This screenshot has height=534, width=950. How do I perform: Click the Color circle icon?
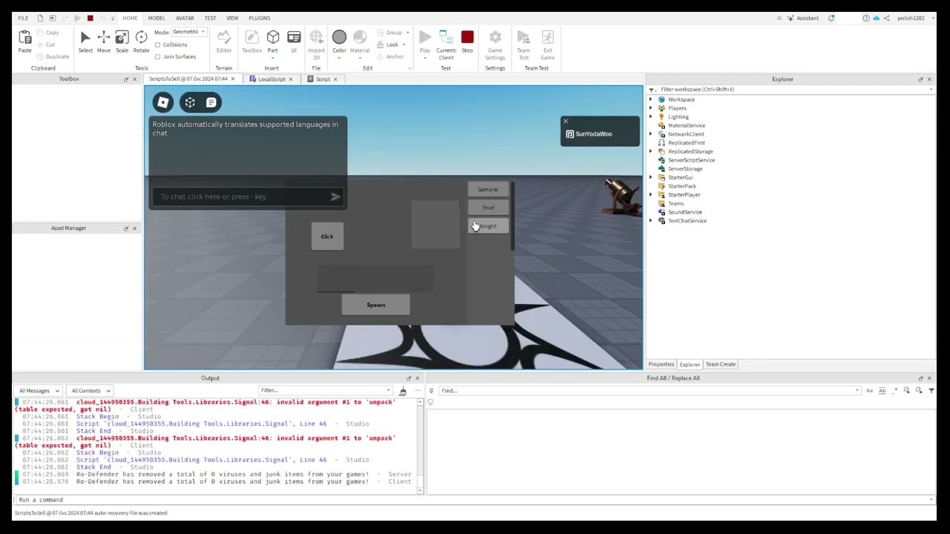point(339,37)
